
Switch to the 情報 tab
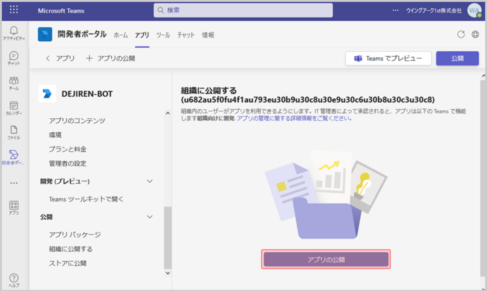point(208,35)
